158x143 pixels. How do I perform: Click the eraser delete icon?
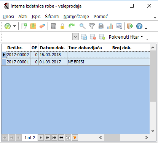tap(42, 26)
